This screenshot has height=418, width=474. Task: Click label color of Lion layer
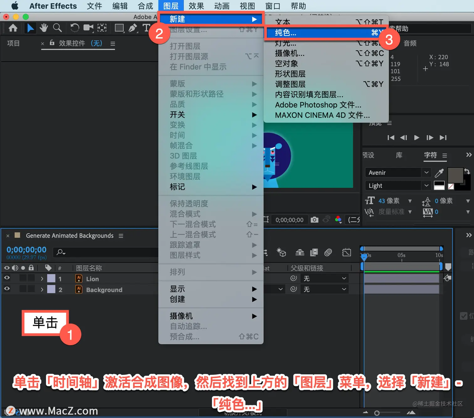click(51, 278)
